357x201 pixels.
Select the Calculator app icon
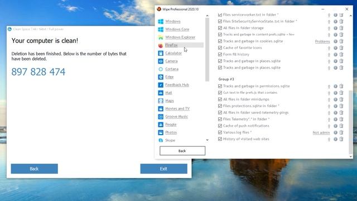[x=161, y=54]
